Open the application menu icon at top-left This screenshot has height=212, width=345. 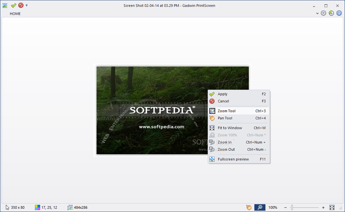point(5,6)
